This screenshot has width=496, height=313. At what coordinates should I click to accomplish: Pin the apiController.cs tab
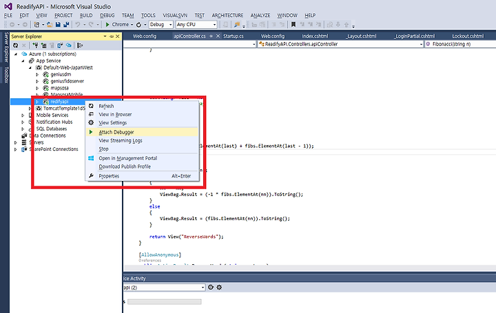point(211,36)
